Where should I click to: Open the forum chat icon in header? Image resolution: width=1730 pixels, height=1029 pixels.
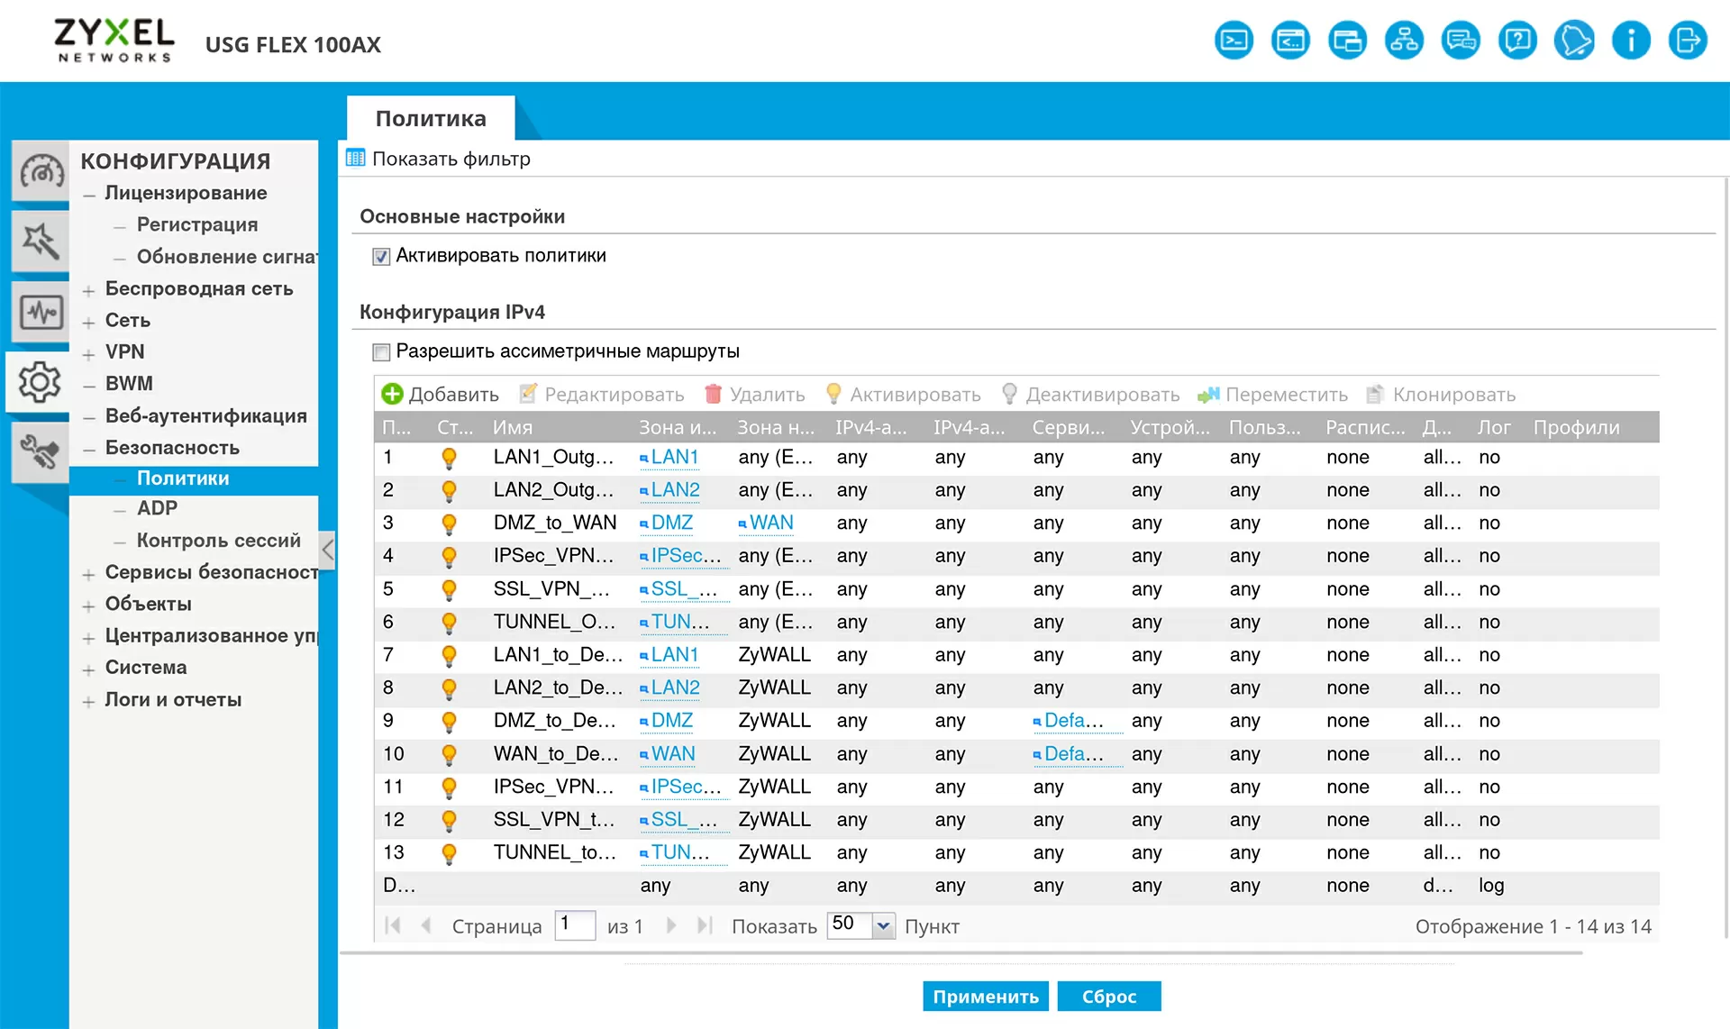[x=1461, y=41]
